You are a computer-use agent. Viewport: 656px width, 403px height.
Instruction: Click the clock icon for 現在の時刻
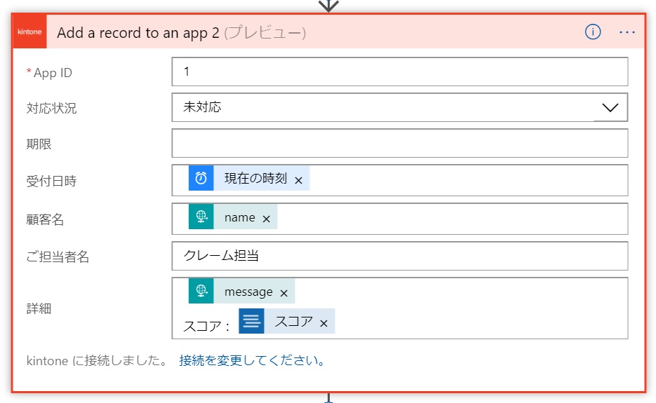201,179
